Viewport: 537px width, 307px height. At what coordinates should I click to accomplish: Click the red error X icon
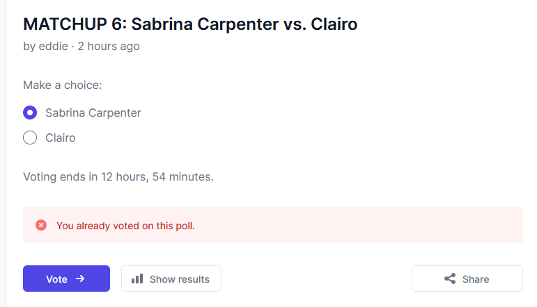coord(41,225)
